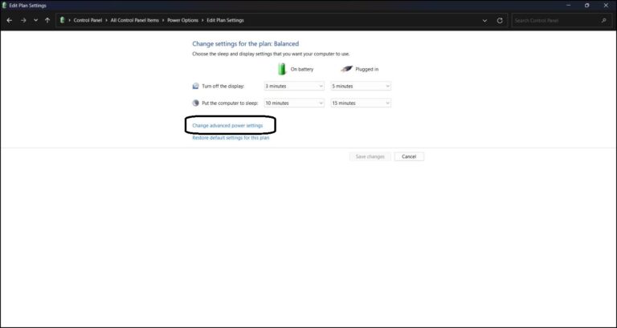617x328 pixels.
Task: Click the Back navigation arrow
Action: tap(9, 20)
